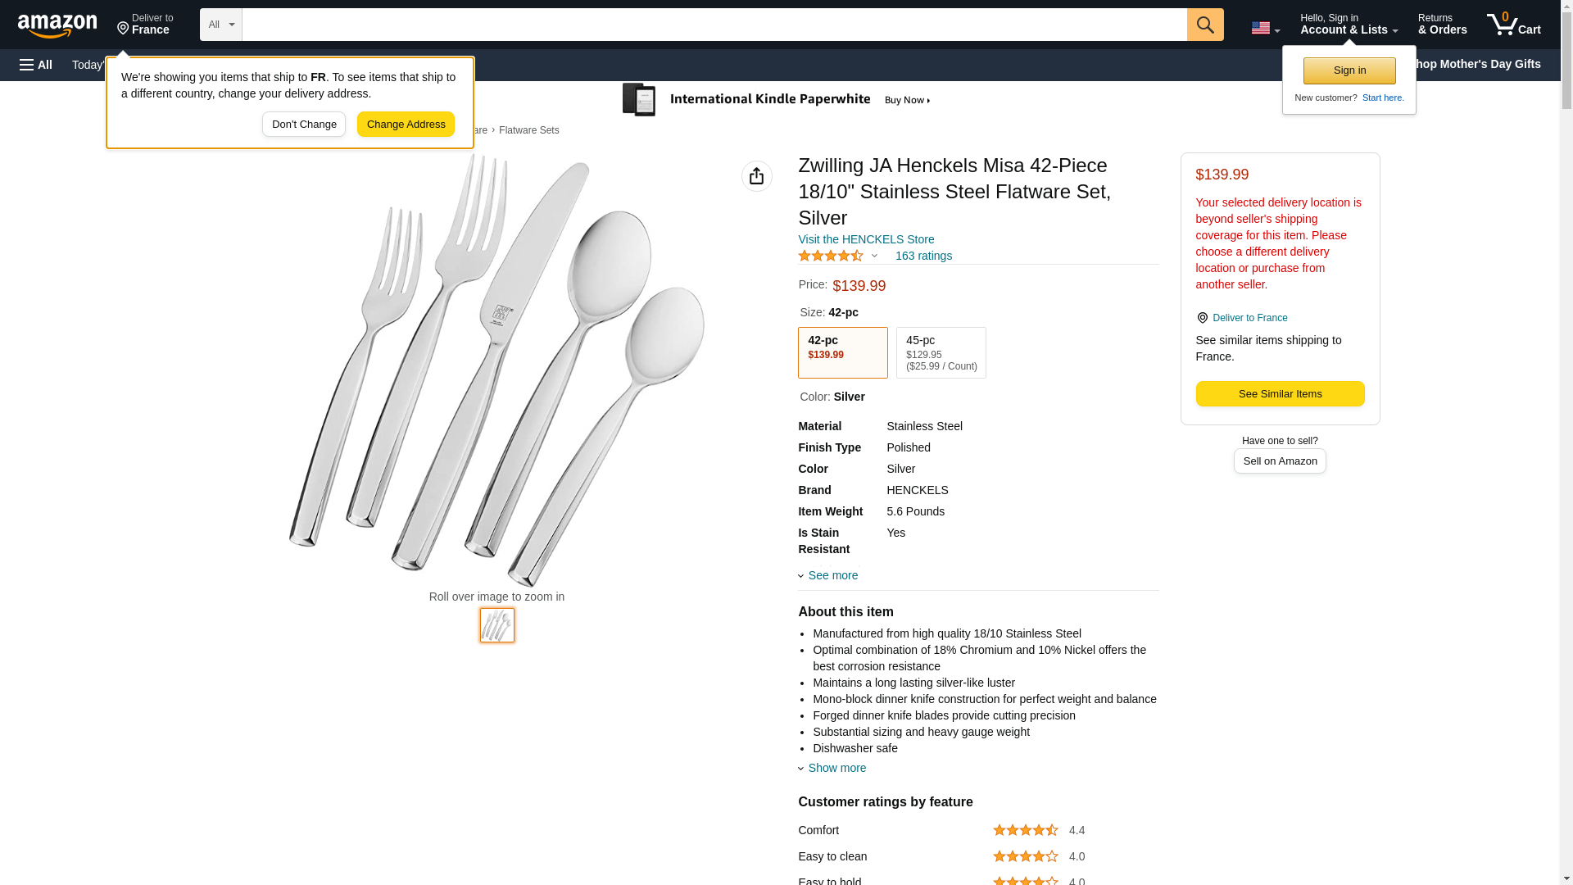1573x885 pixels.
Task: Visit the HENCKELS Store link
Action: click(x=865, y=239)
